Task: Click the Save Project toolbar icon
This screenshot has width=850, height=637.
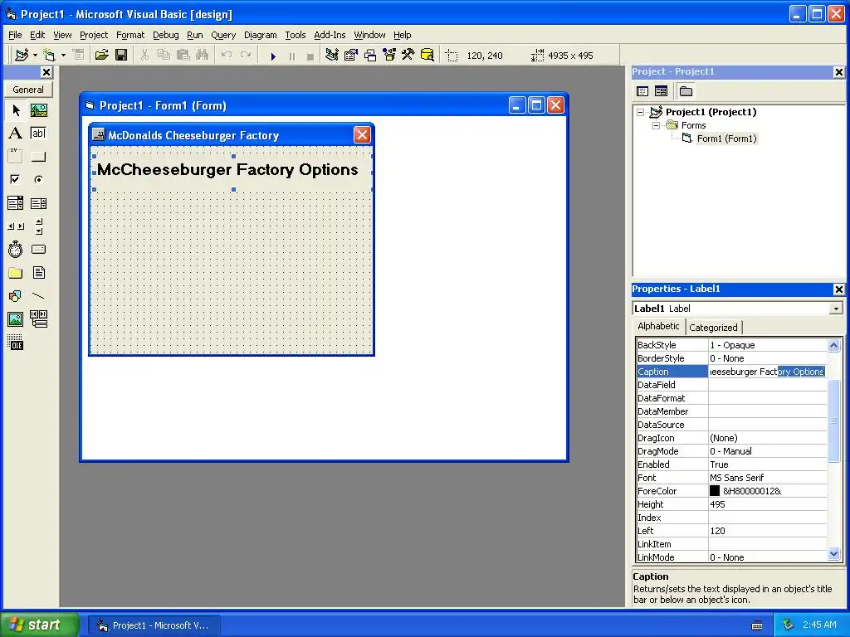Action: [121, 55]
